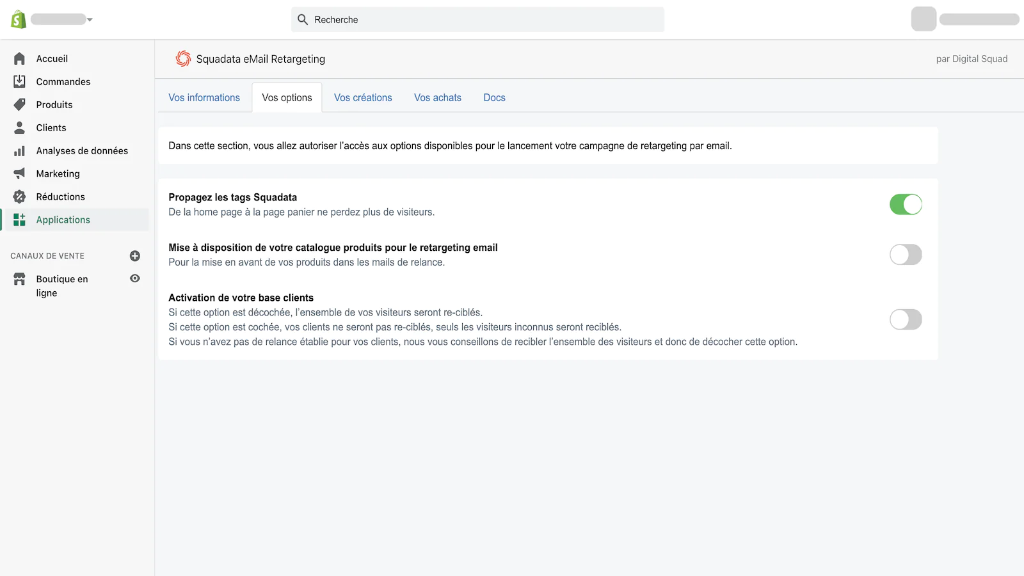Click 'CANAUX DE VENTE' heading
The width and height of the screenshot is (1024, 576).
pyautogui.click(x=47, y=256)
